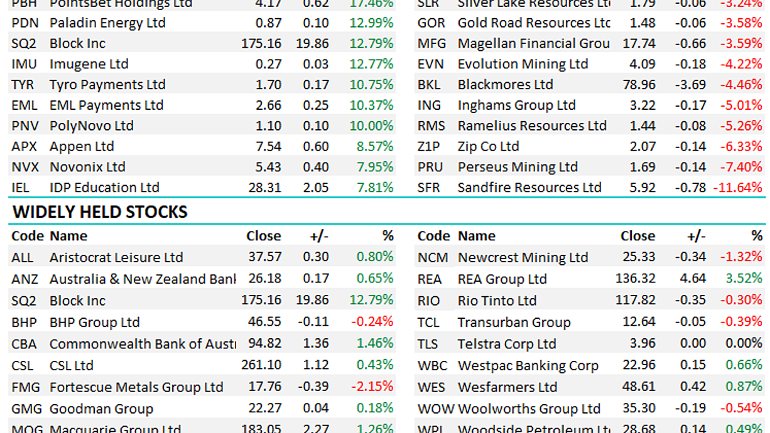This screenshot has height=433, width=770.
Task: Select Aristocrat Leisure Ltd's 0.80% change
Action: tap(375, 257)
